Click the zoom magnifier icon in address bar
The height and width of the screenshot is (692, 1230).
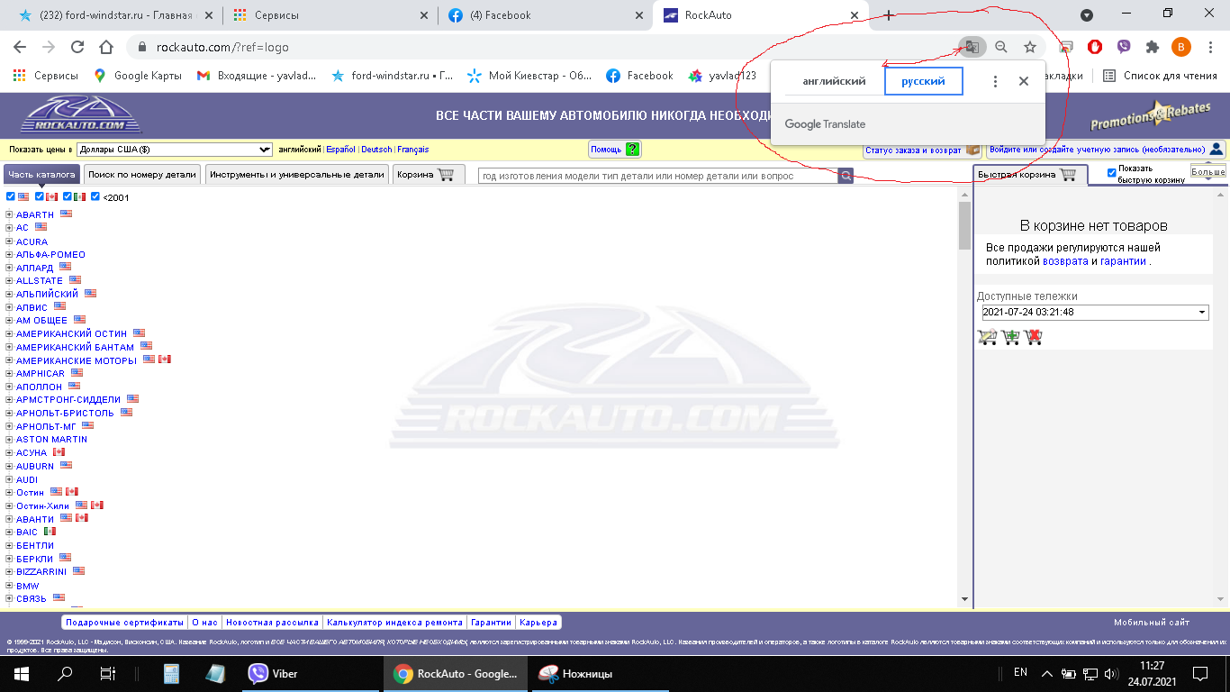pyautogui.click(x=1001, y=47)
